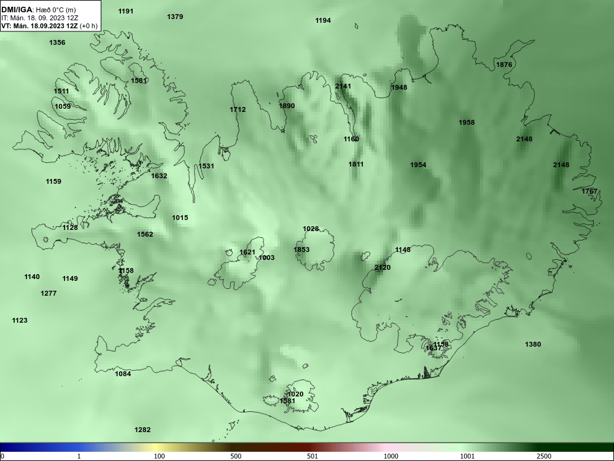Click the map value 1890
614x461 pixels.
coord(287,106)
